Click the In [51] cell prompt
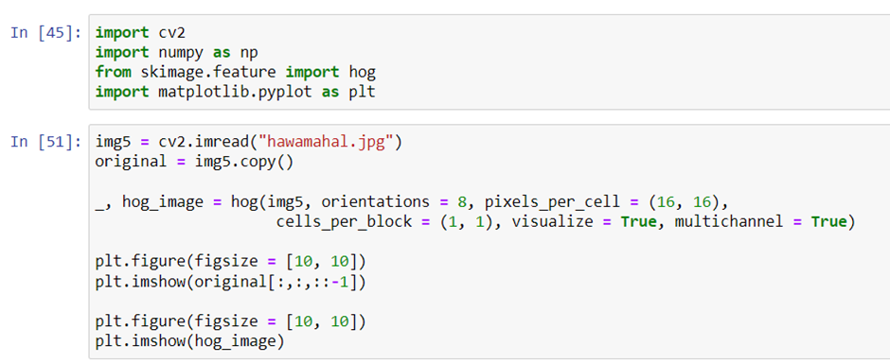890x364 pixels. point(45,142)
